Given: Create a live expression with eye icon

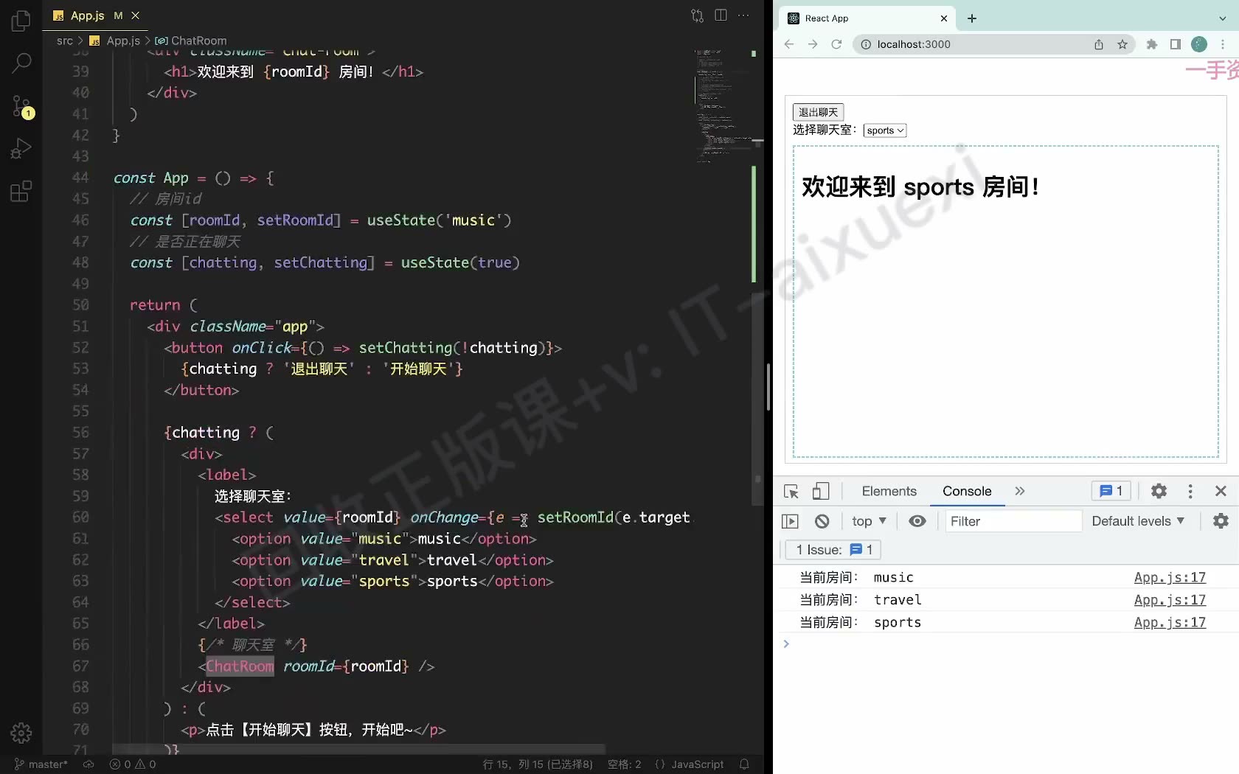Looking at the screenshot, I should pos(917,521).
